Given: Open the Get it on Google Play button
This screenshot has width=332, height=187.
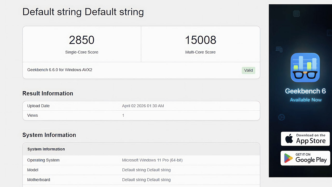Looking at the screenshot, I should (x=305, y=158).
